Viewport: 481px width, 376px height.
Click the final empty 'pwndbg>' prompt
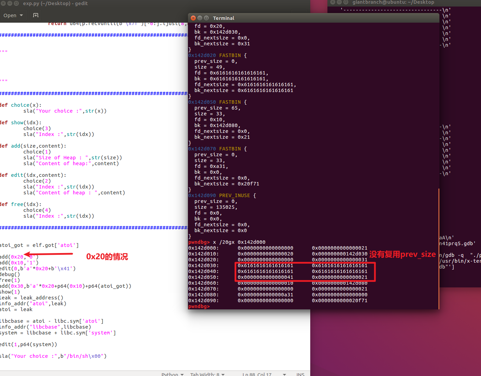pos(199,306)
